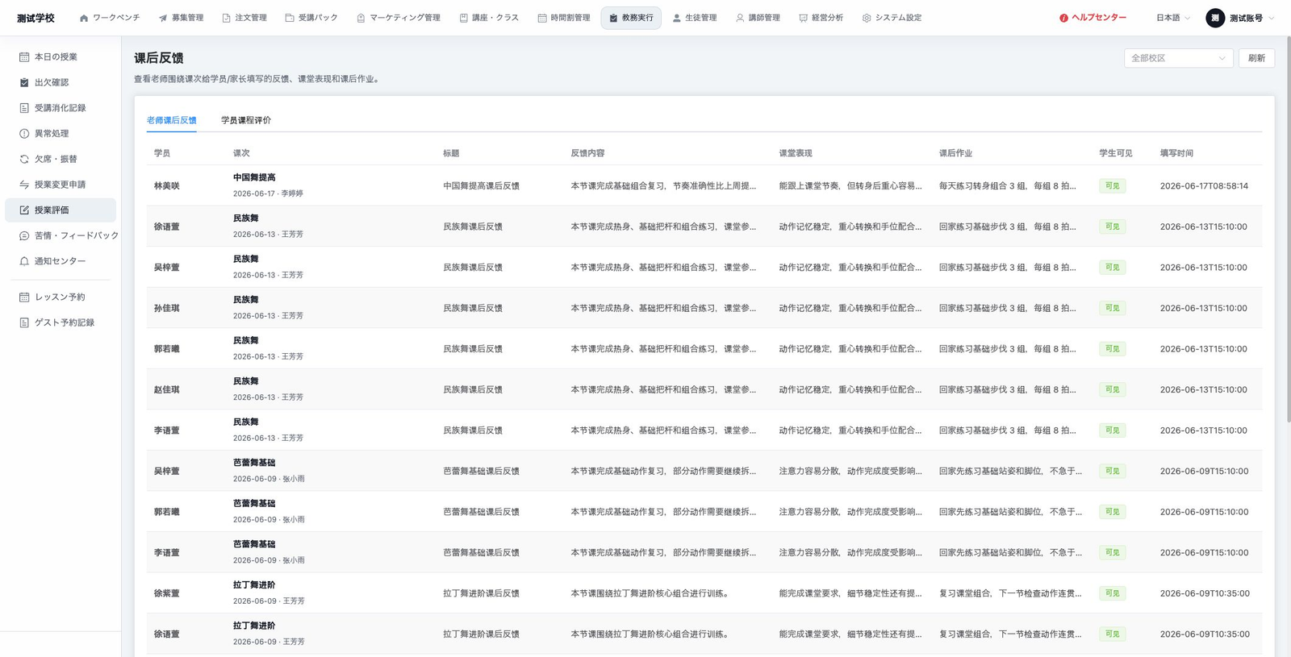
Task: Click the red ヘルプセンター help icon
Action: pos(1063,18)
